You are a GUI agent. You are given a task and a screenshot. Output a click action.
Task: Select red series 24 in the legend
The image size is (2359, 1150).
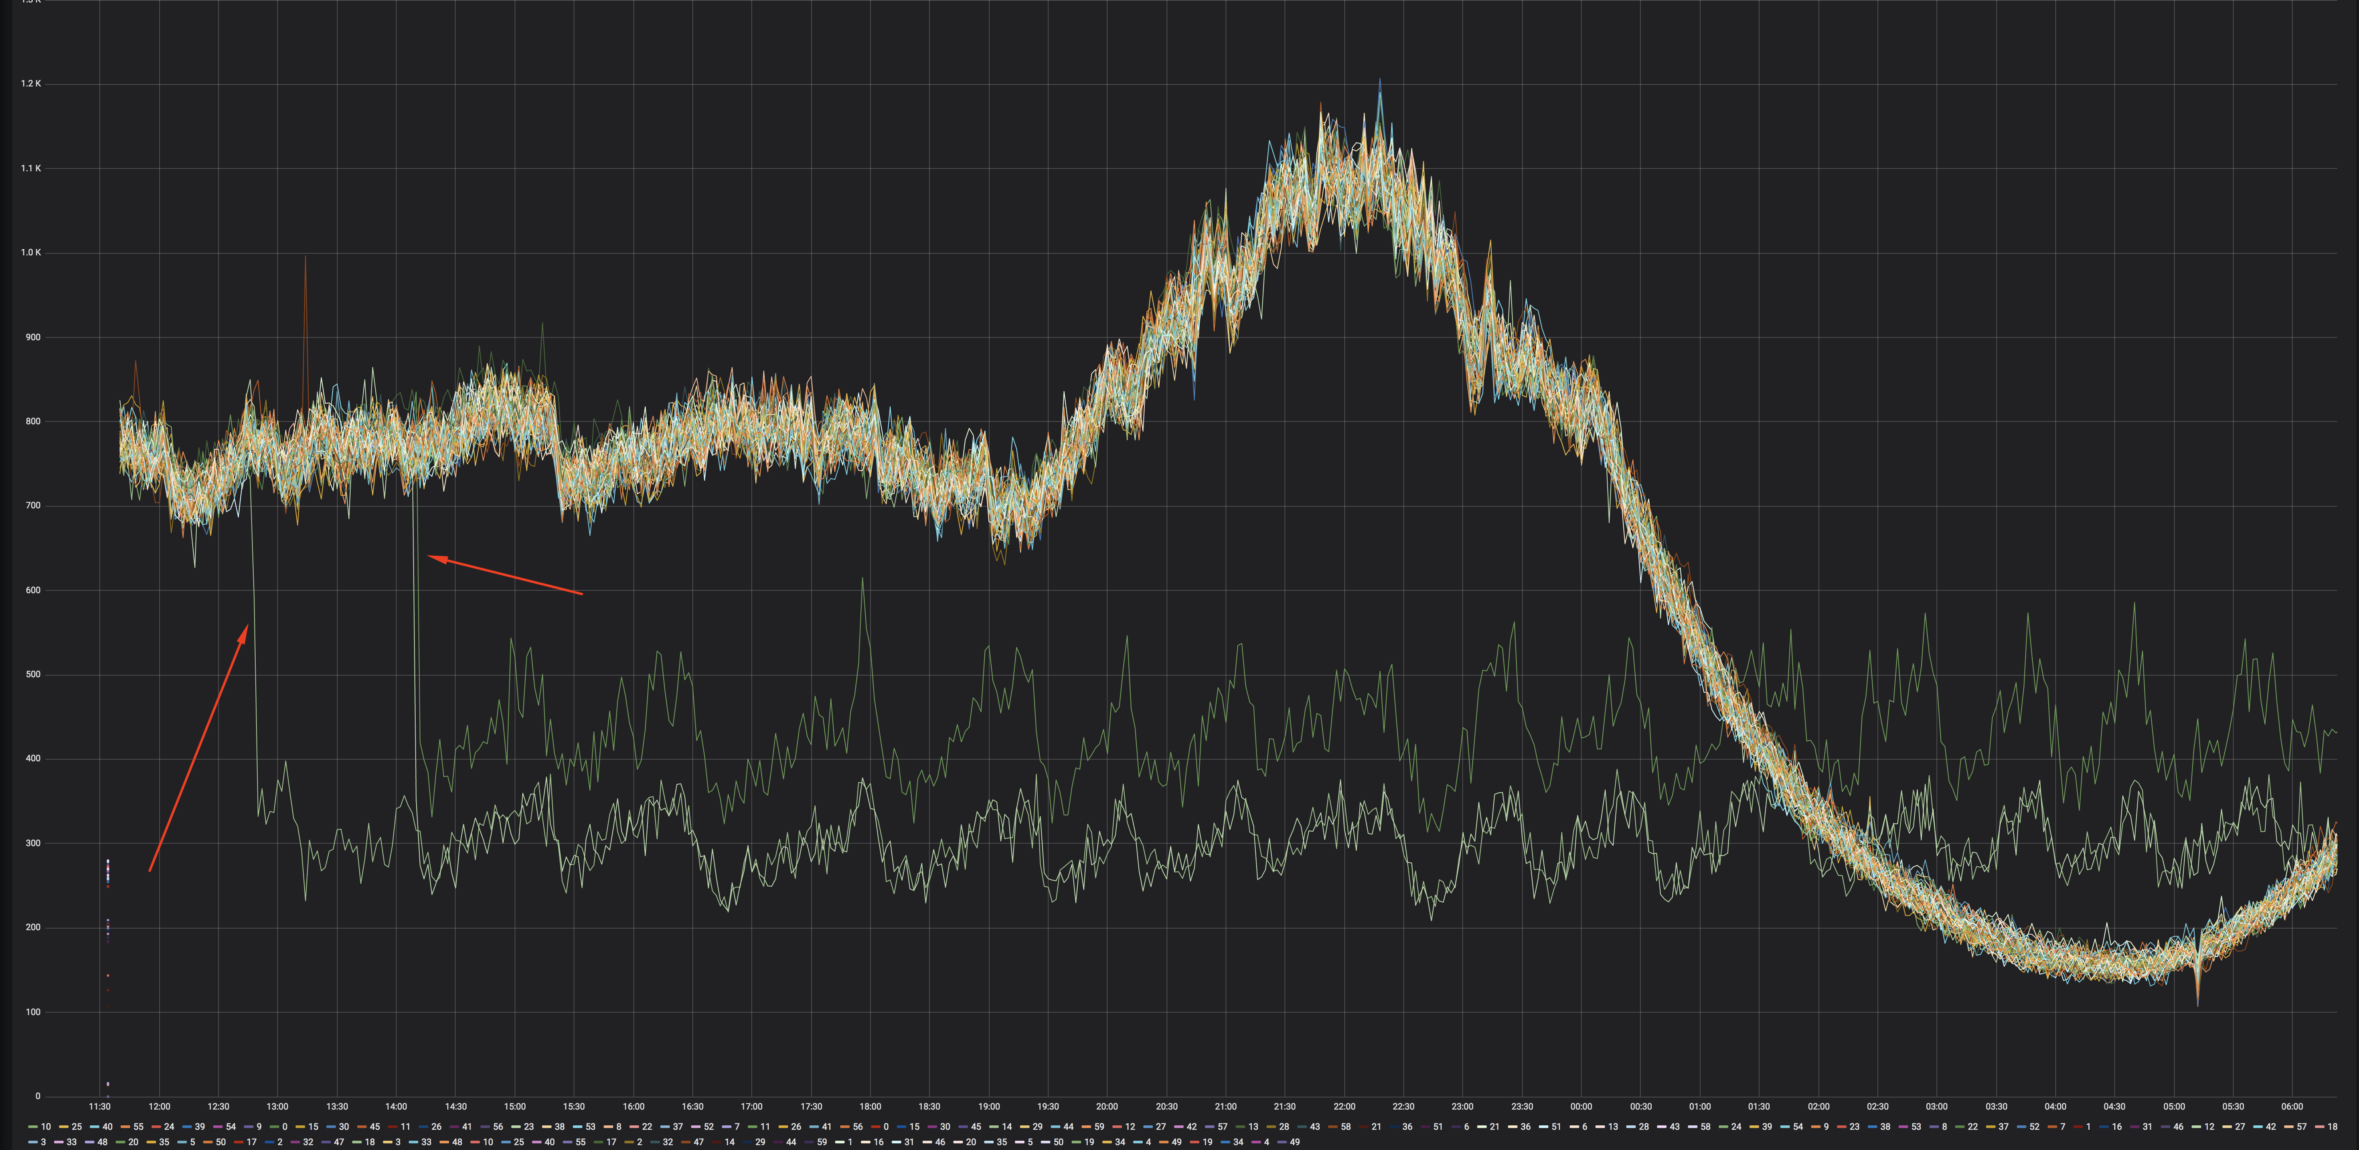click(x=168, y=1127)
